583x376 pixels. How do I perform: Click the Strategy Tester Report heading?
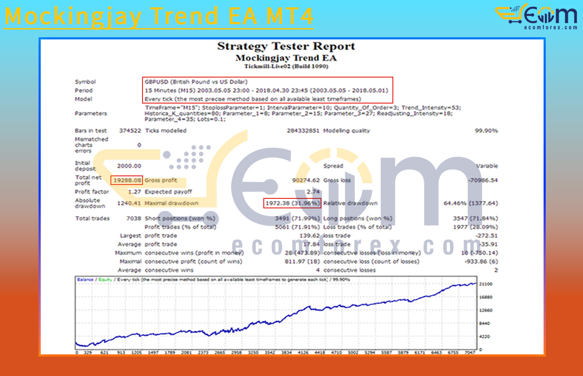tap(287, 46)
